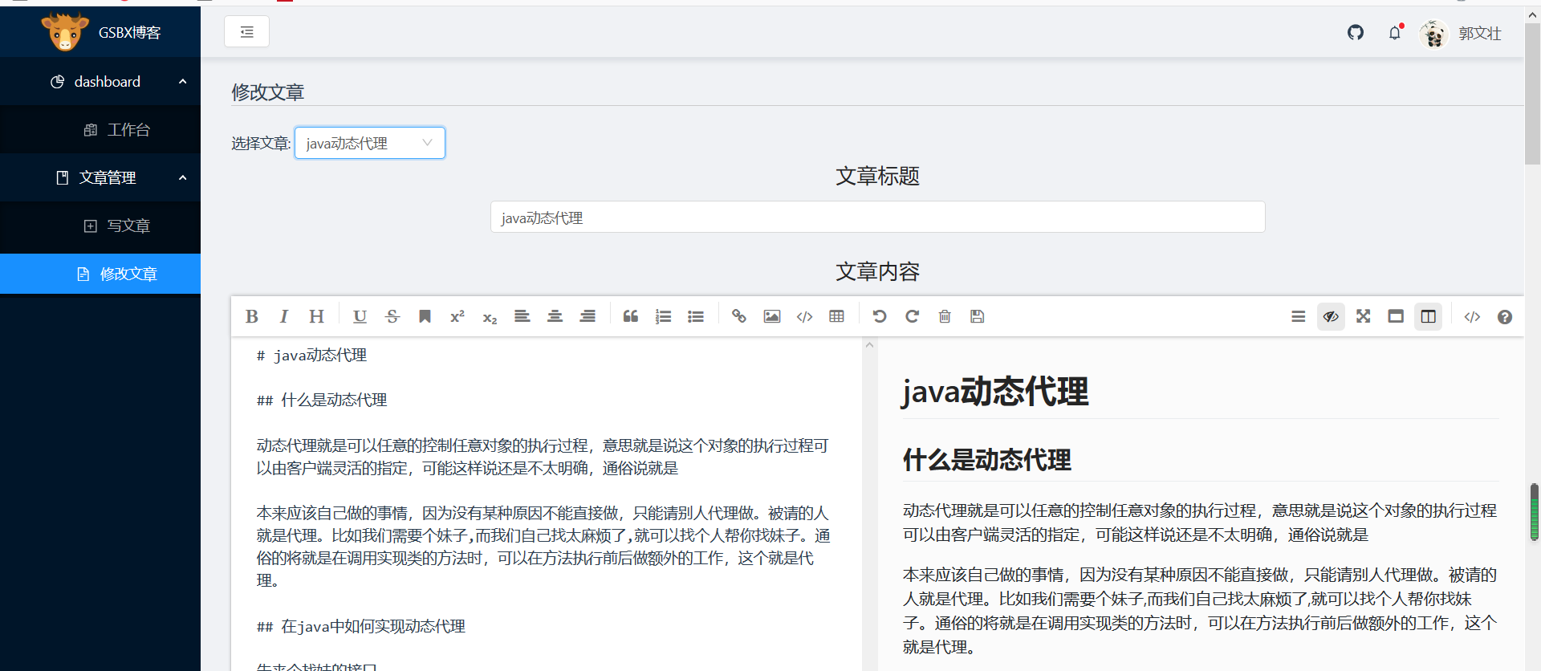The width and height of the screenshot is (1541, 671).
Task: Apply italic formatting
Action: click(284, 316)
